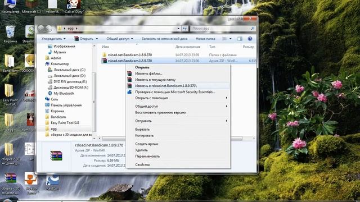Click the WinRAR archive icon in the details pane
This screenshot has height=202, width=360.
click(x=56, y=155)
